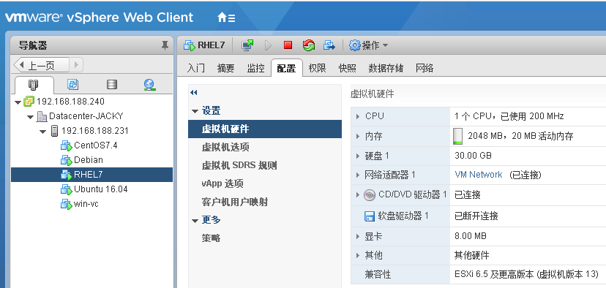
Task: Collapse the 更多 section
Action: click(x=195, y=221)
